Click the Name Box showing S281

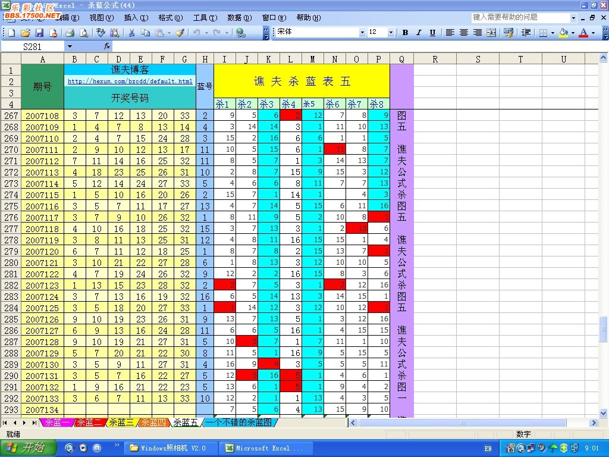coord(33,46)
